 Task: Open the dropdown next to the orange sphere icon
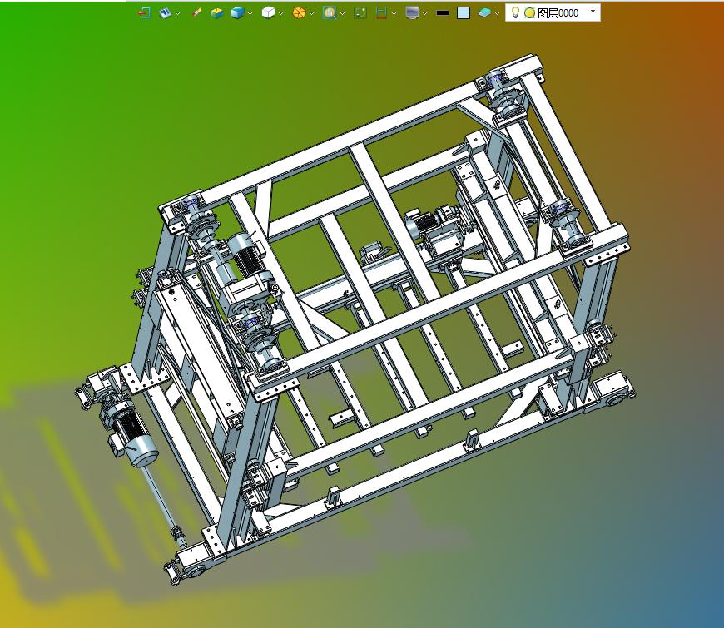312,13
